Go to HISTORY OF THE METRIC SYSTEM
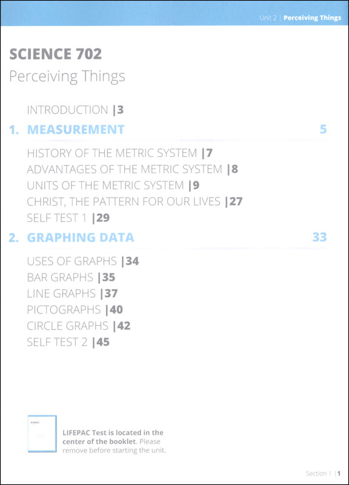Image resolution: width=349 pixels, height=485 pixels. click(x=119, y=153)
